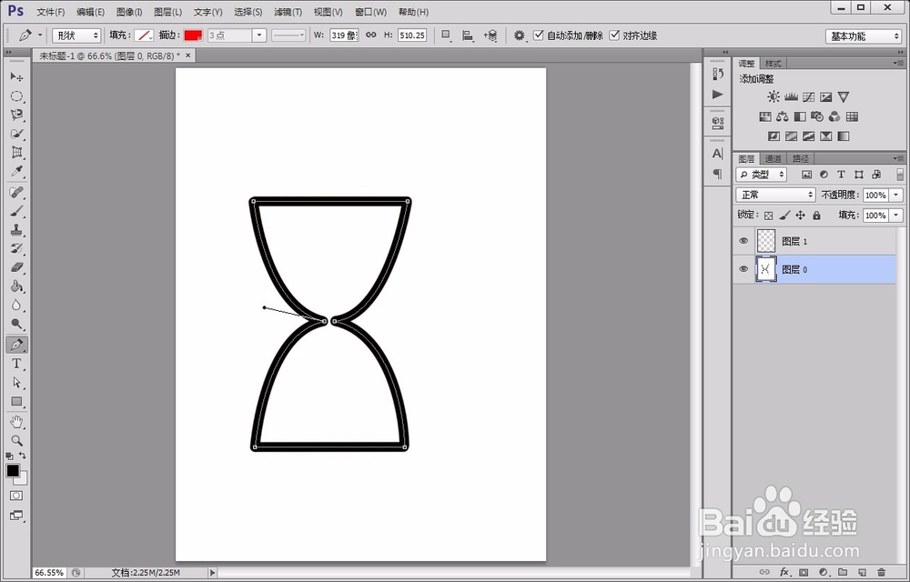Select the Crop tool

[x=16, y=153]
